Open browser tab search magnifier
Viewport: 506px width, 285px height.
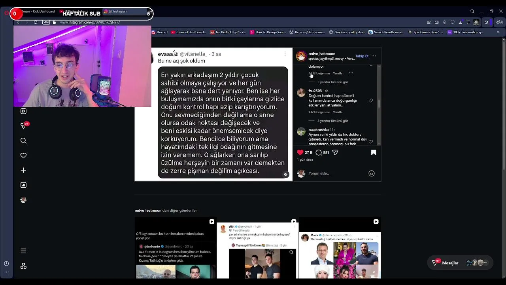point(472,11)
